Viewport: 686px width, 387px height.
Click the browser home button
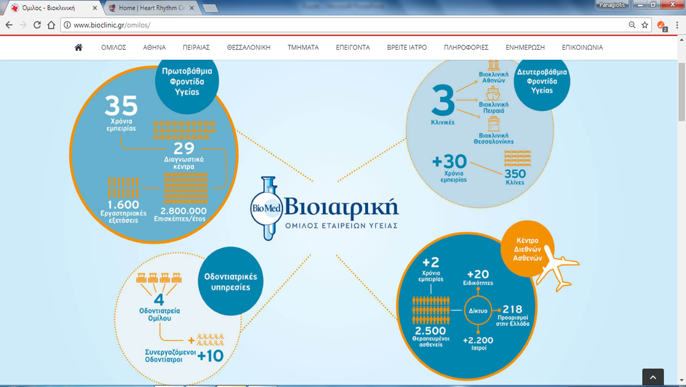pos(51,25)
